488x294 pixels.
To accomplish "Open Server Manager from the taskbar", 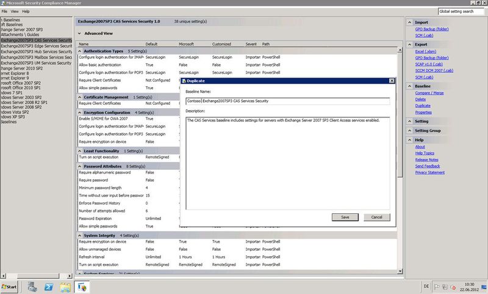I will 32,287.
